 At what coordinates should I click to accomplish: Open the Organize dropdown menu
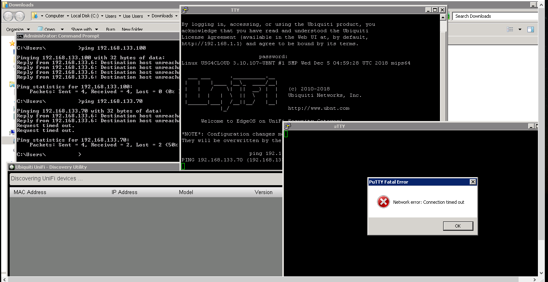tap(18, 29)
